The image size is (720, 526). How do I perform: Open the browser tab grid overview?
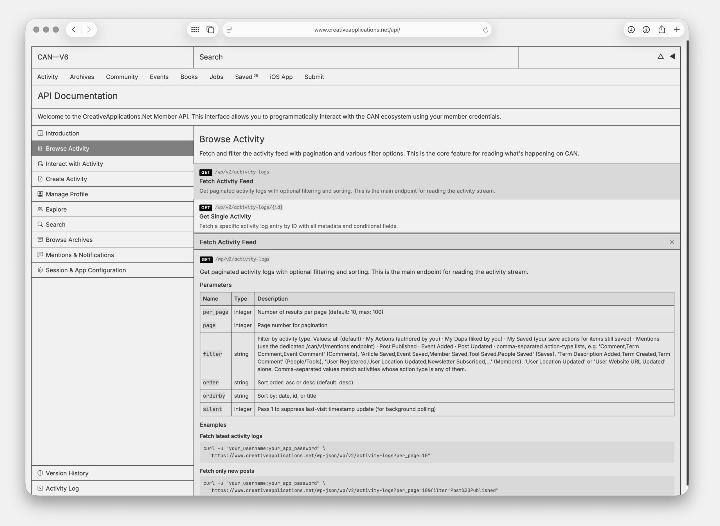point(195,30)
